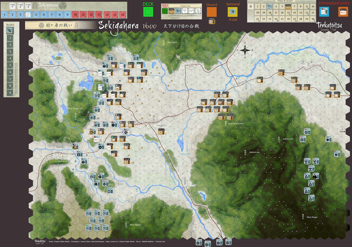Viewport: 352px width, 247px height.
Task: Select marker on victory track space 3
Action: pos(270,6)
